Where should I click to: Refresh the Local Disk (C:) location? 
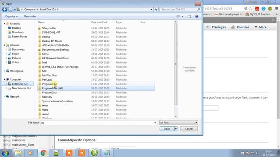tap(156, 10)
